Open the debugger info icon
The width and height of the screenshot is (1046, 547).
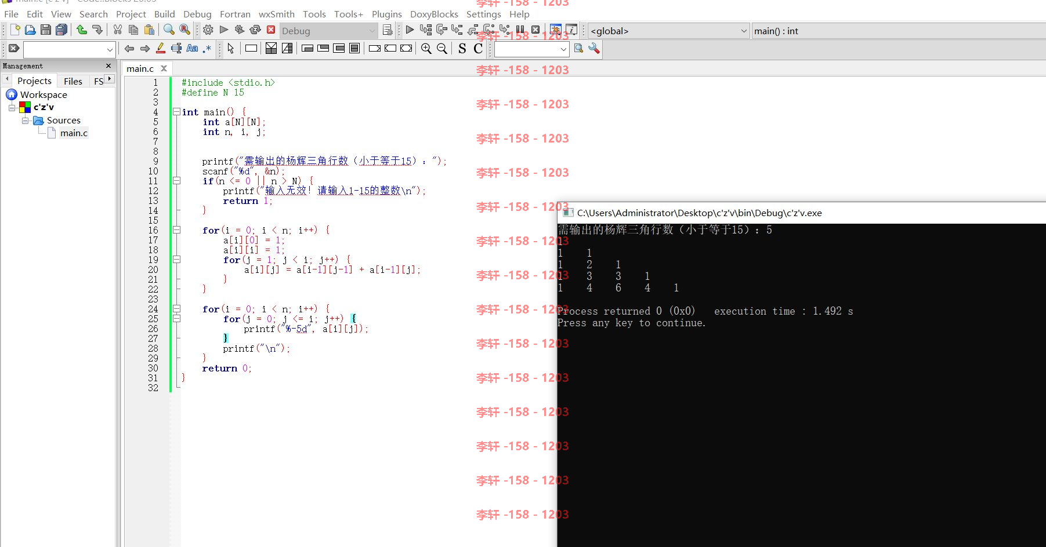tap(571, 30)
